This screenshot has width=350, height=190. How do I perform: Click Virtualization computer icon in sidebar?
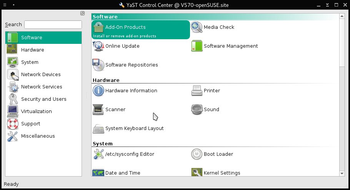(x=12, y=111)
